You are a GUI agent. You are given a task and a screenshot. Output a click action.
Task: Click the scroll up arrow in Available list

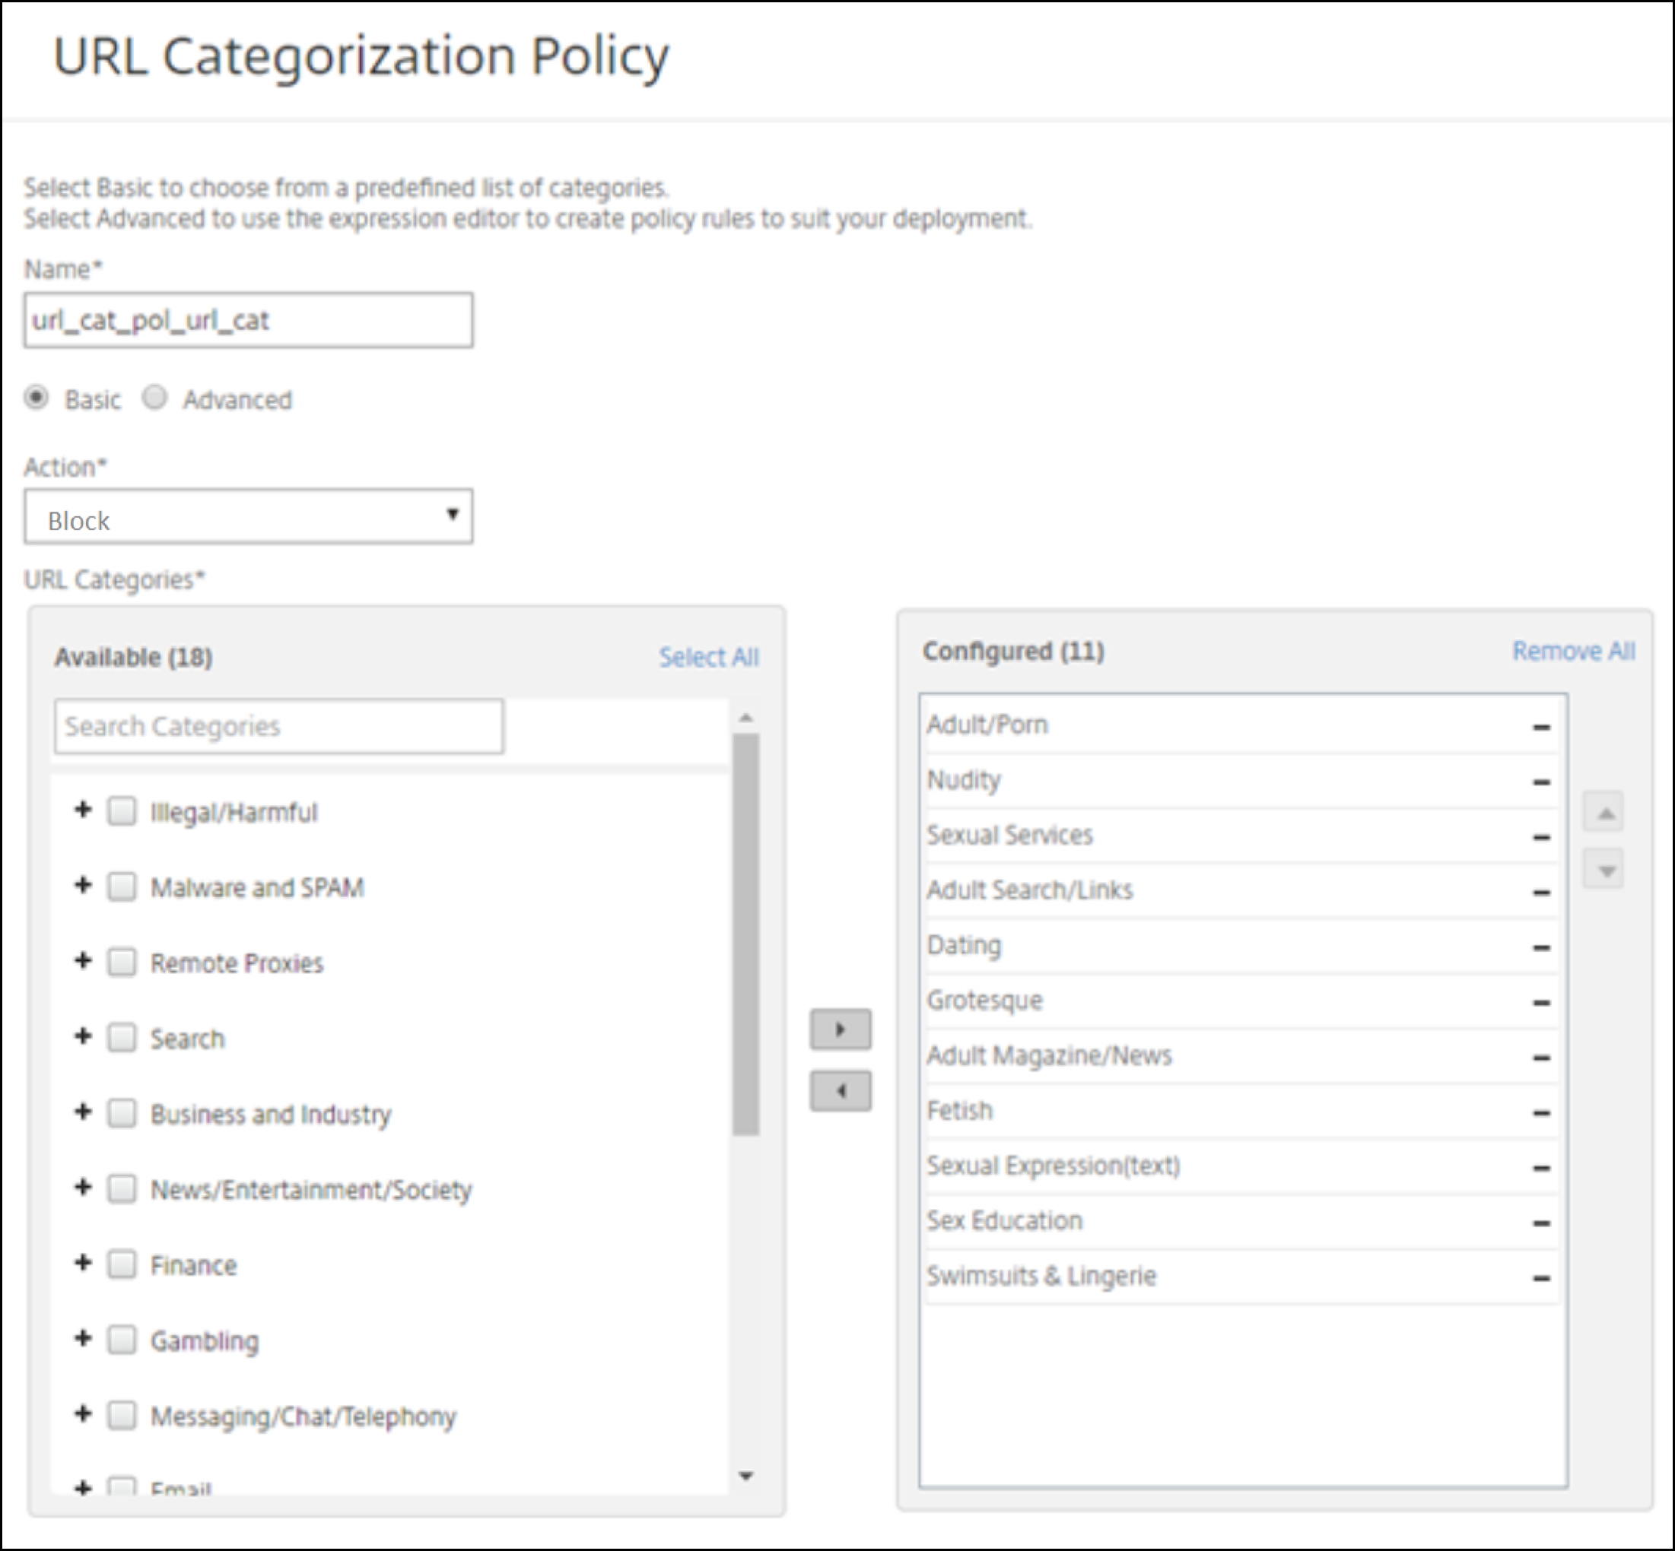(745, 718)
